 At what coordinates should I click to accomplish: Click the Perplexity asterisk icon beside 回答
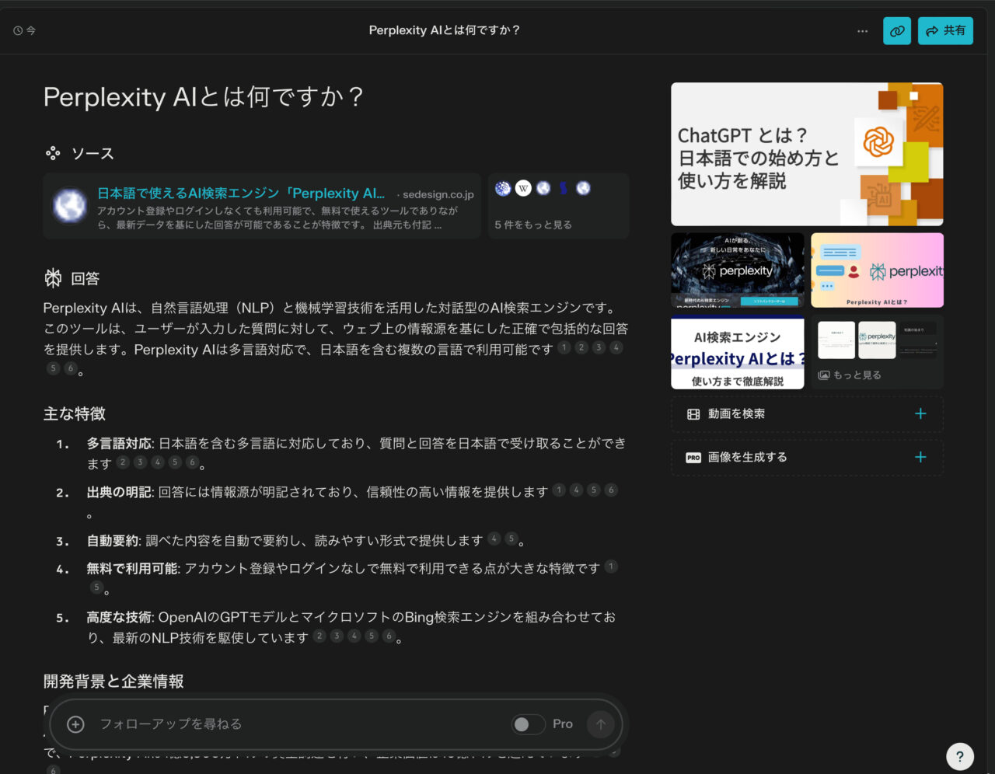click(52, 277)
